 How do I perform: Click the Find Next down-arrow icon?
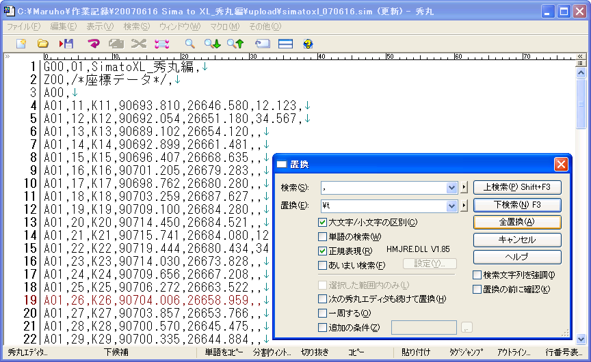pos(212,44)
